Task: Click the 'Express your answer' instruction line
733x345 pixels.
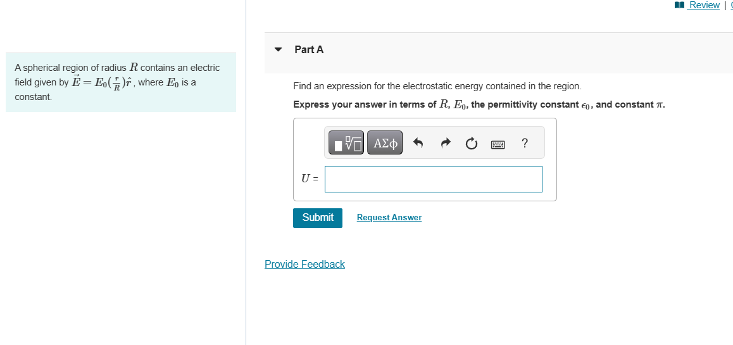Action: click(x=479, y=104)
